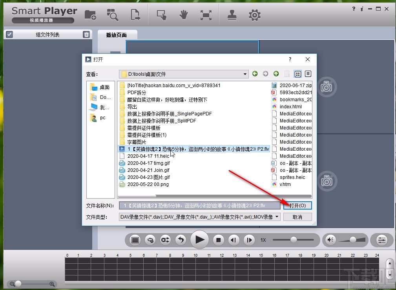Click the 文件名称 input field
The height and width of the screenshot is (290, 396).
tap(199, 206)
